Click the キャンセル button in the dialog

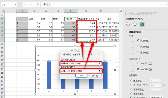coord(95,76)
